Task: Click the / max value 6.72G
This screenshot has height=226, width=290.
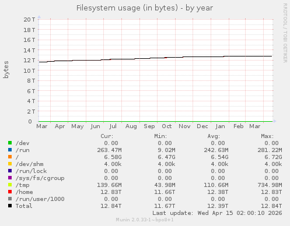Action: (273, 157)
